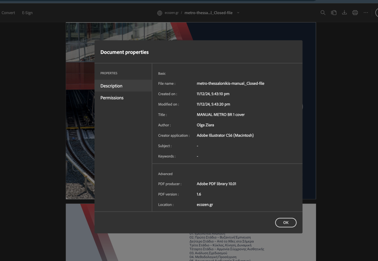The image size is (378, 261).
Task: Open the Convert menu
Action: tap(8, 13)
